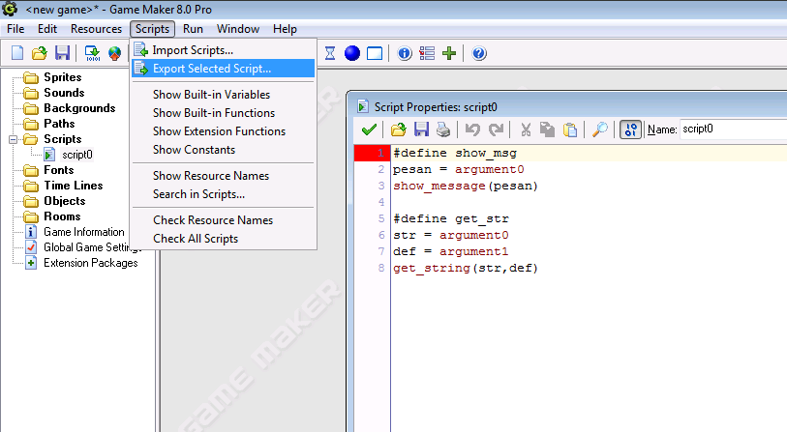
Task: Copy selected text in script editor
Action: (x=547, y=130)
